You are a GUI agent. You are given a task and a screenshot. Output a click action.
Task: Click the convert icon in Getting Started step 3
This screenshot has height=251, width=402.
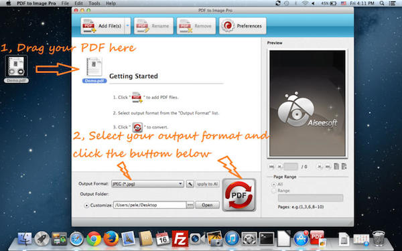(137, 127)
